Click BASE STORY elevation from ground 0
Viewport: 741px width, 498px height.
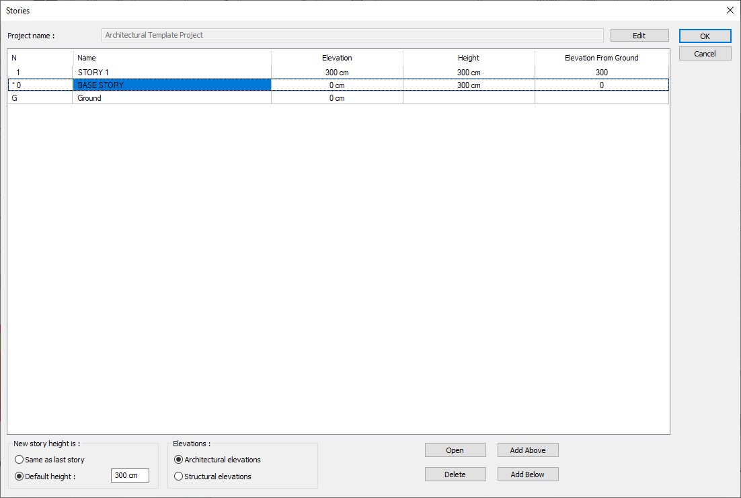[x=602, y=85]
